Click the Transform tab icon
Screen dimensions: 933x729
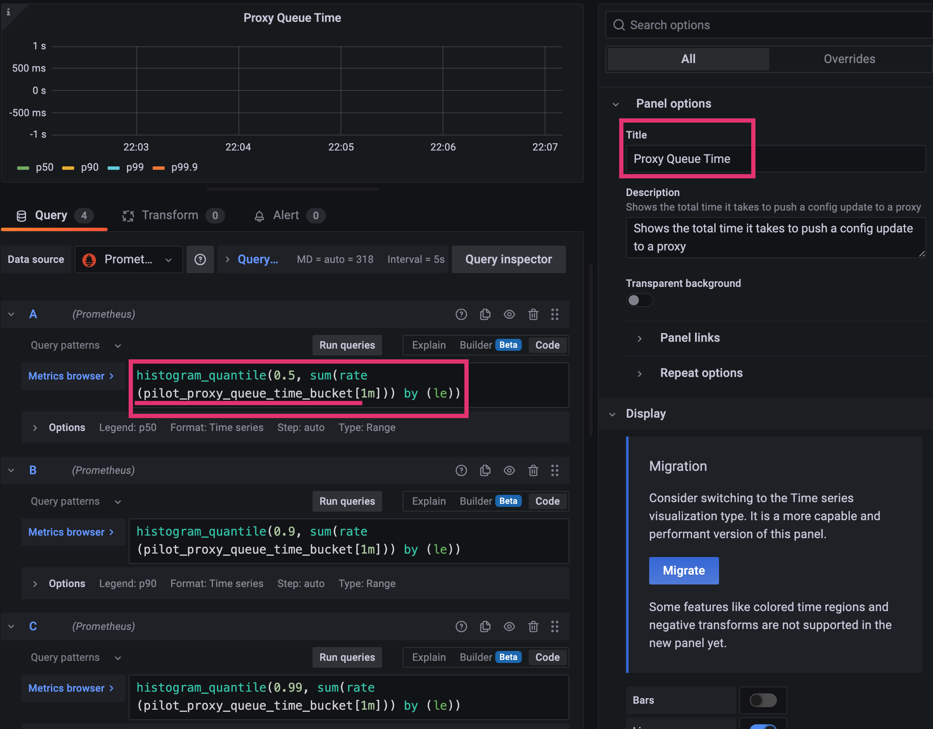pyautogui.click(x=128, y=216)
